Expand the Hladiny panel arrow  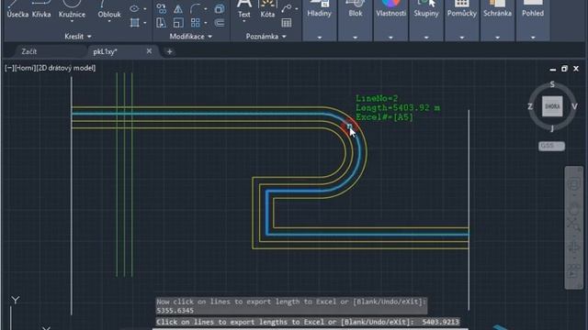pyautogui.click(x=319, y=38)
